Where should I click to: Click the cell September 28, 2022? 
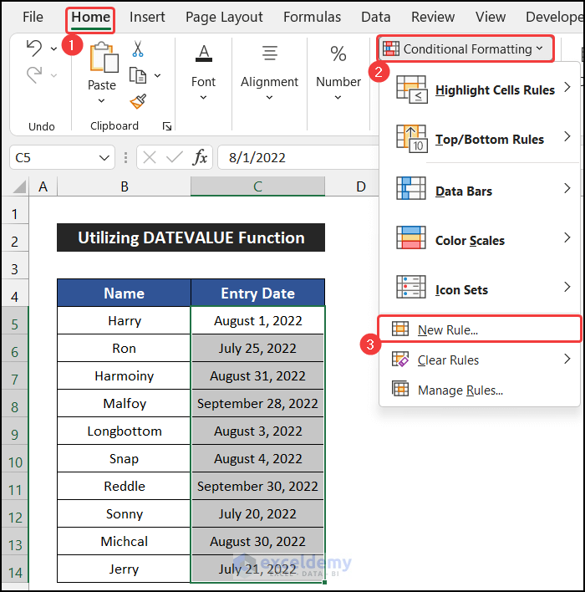(x=257, y=403)
